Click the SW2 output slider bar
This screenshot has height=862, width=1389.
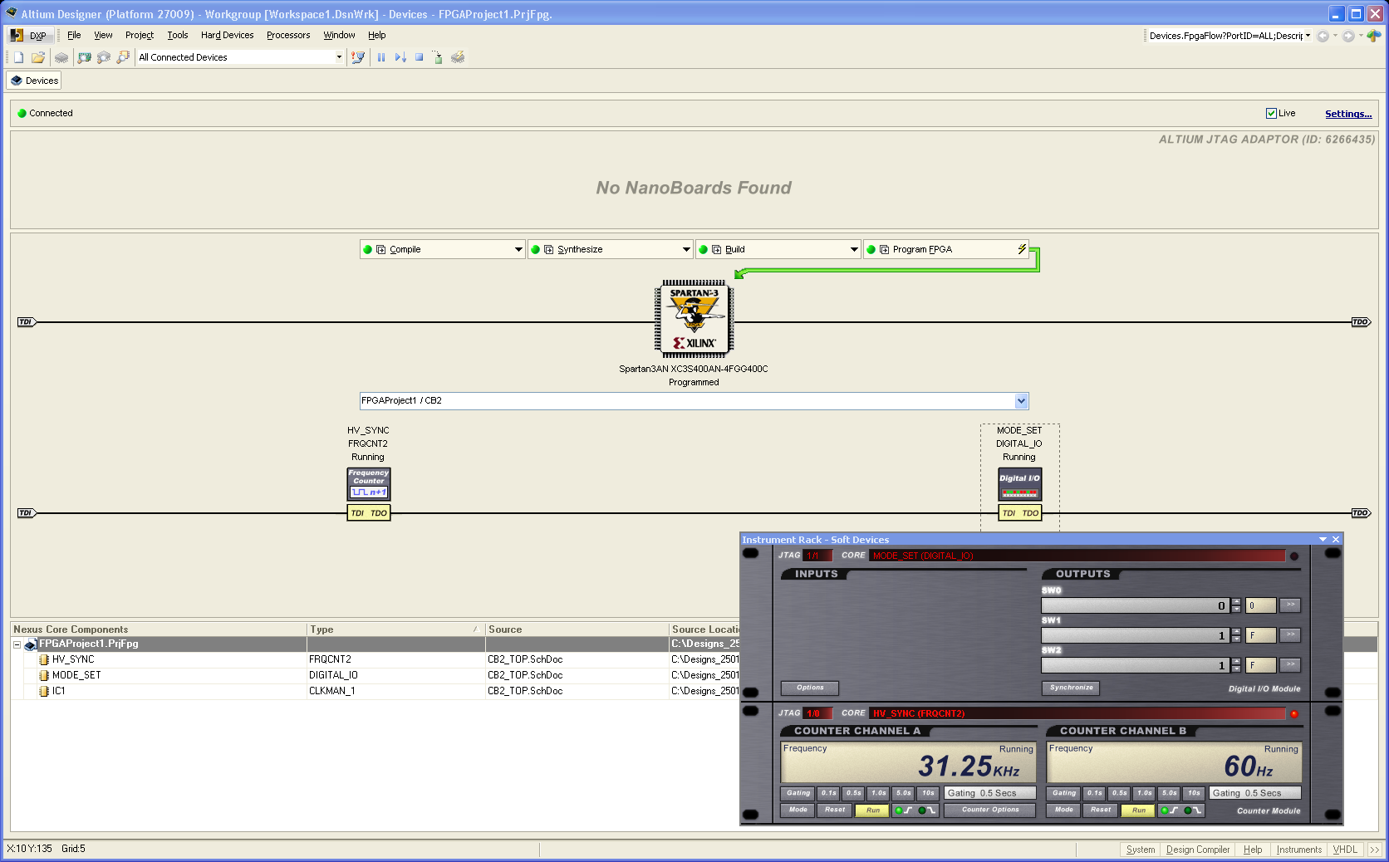coord(1136,665)
